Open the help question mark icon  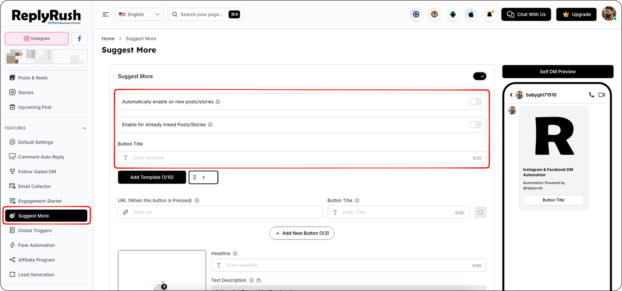pos(435,15)
